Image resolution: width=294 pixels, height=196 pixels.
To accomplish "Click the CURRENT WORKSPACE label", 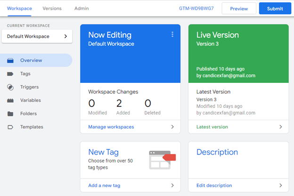I will [x=28, y=26].
